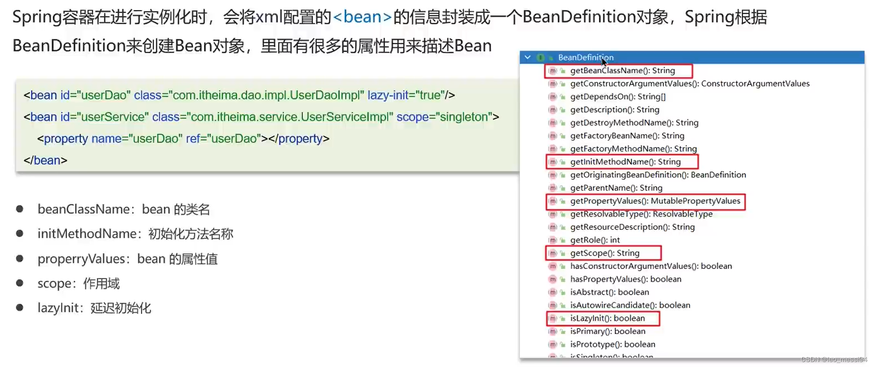874x367 pixels.
Task: Select getDependsOn(): String[] method
Action: 618,97
